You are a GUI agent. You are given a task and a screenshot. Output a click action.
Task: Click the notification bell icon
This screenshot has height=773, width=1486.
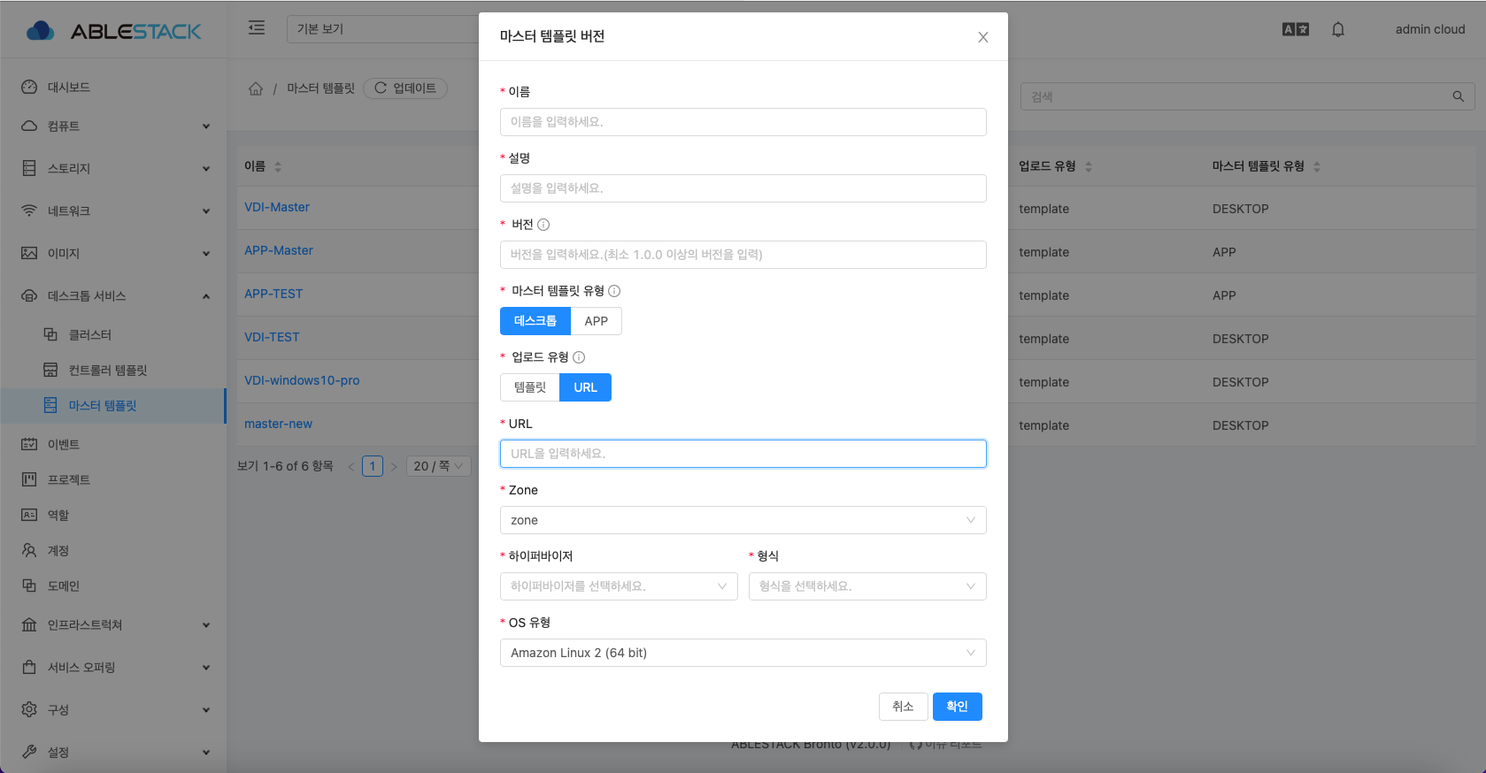click(x=1337, y=29)
